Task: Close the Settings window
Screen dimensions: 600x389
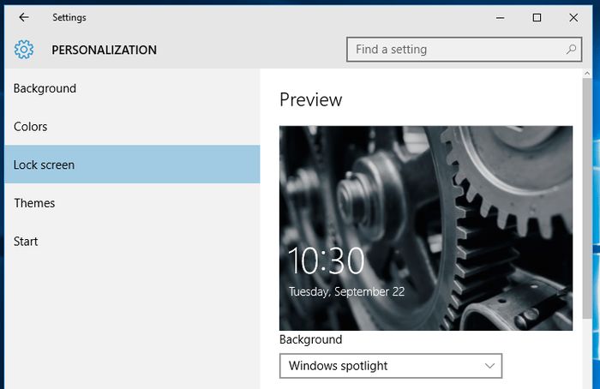Action: tap(573, 18)
